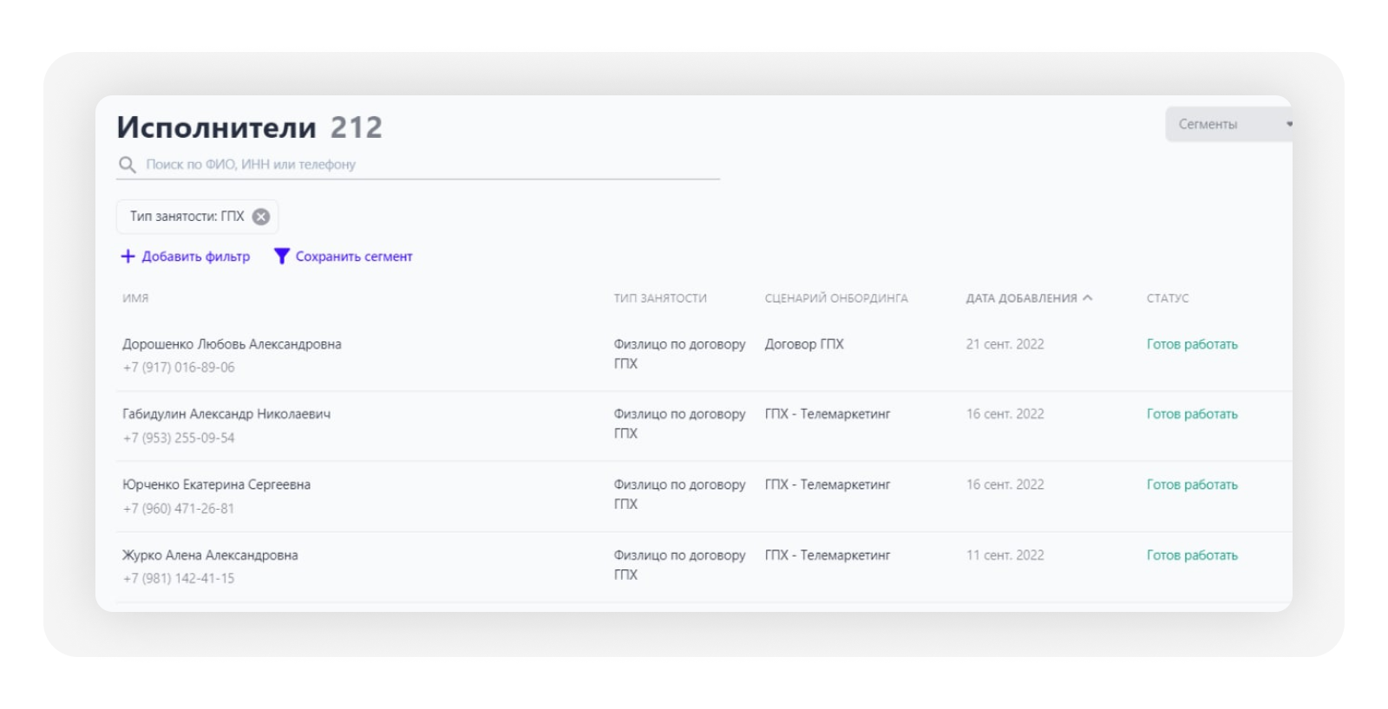The height and width of the screenshot is (709, 1388).
Task: Open Габидулин Александр Николаевич's record
Action: [226, 414]
